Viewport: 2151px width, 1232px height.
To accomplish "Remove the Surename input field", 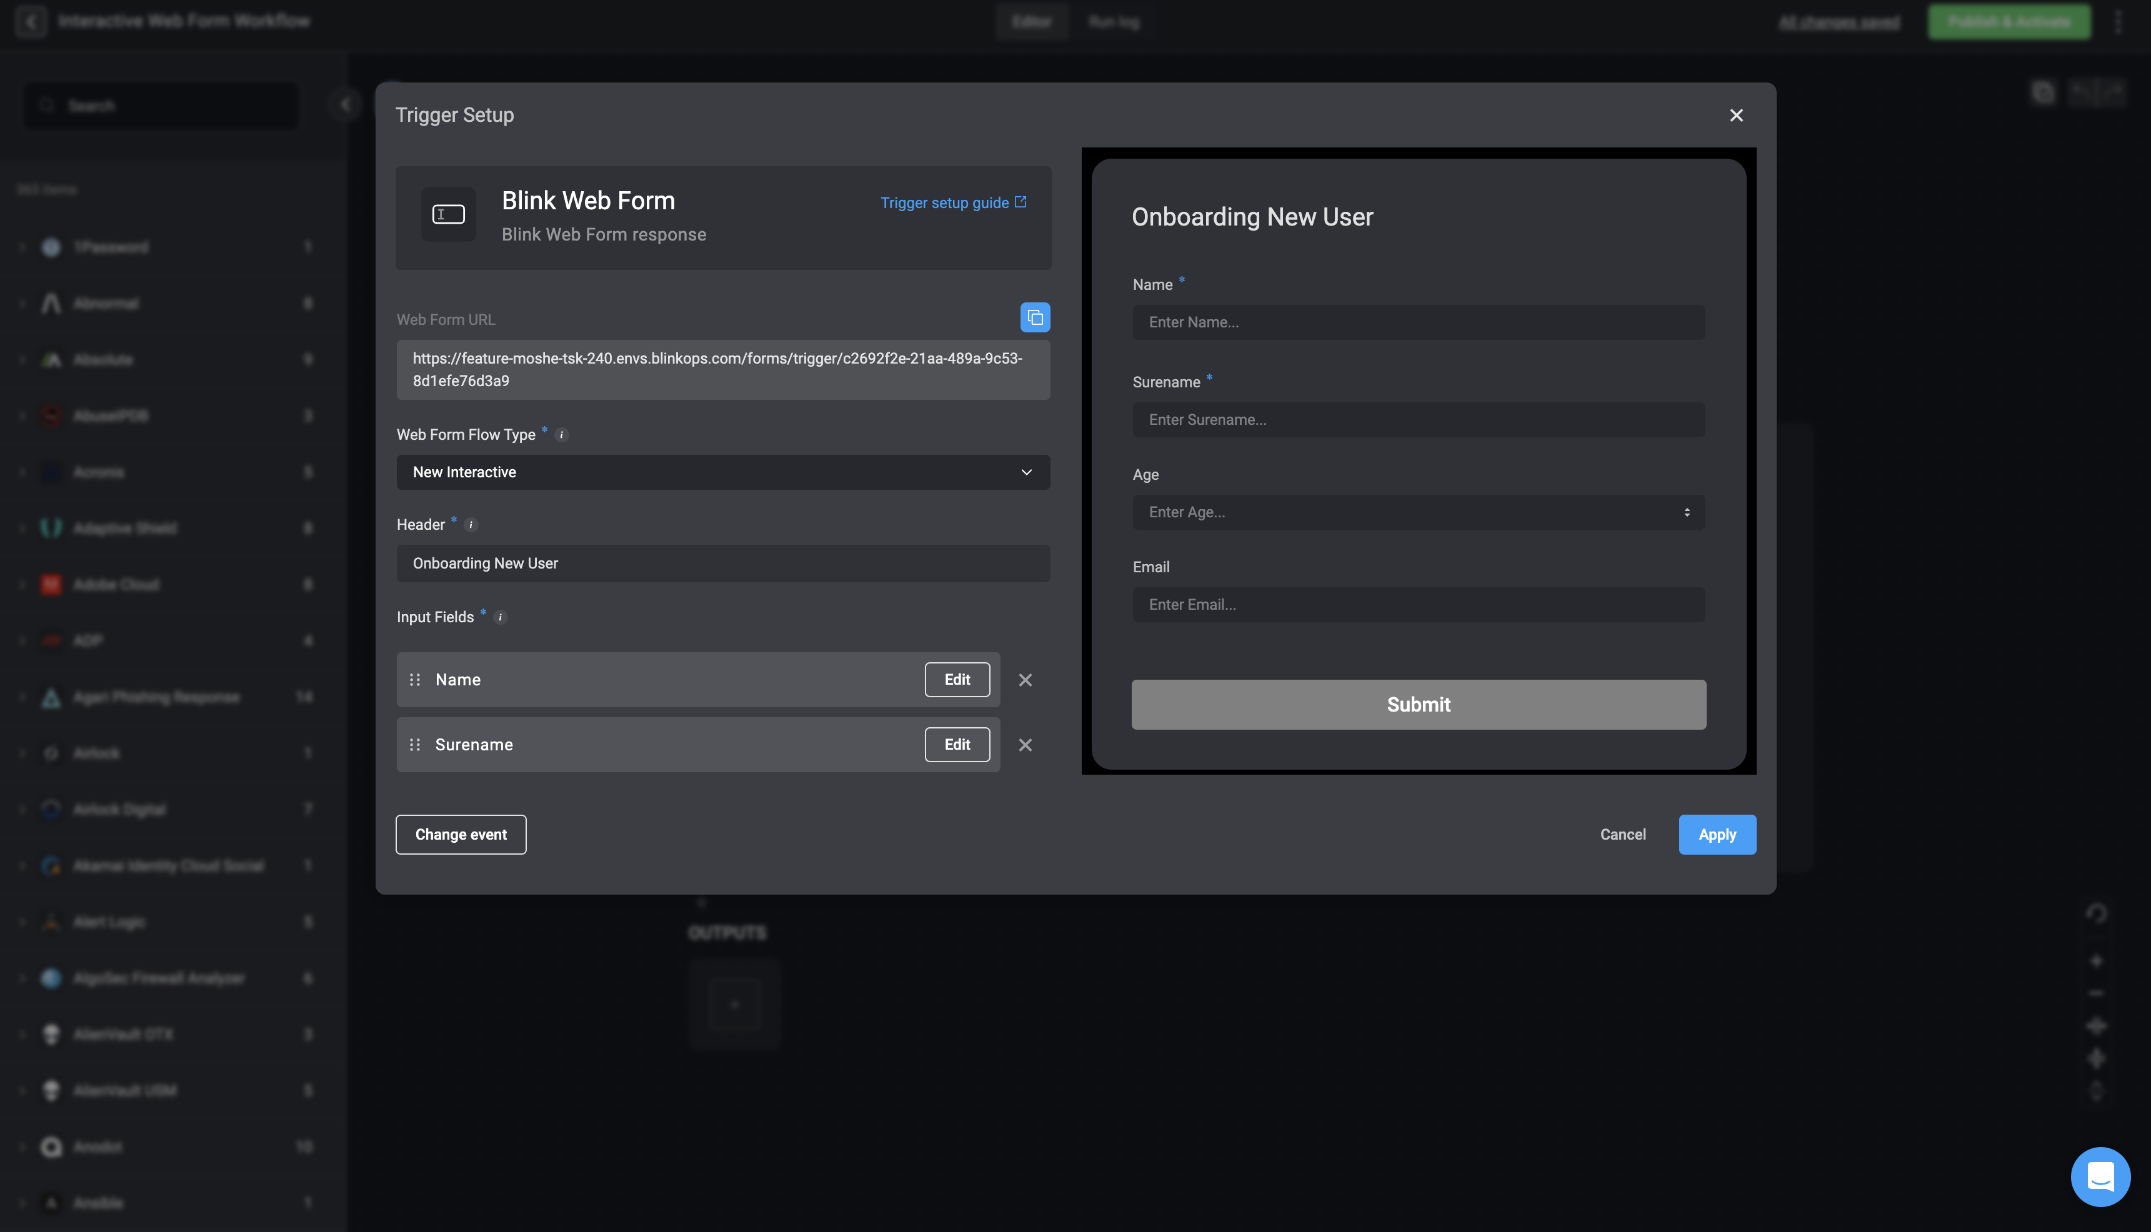I will pos(1025,745).
